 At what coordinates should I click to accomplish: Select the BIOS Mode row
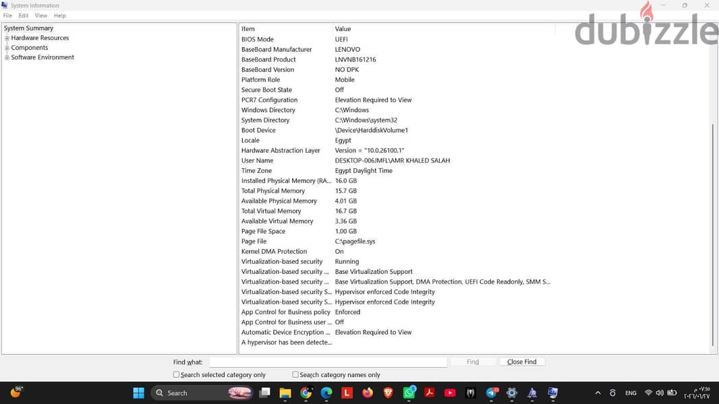pyautogui.click(x=397, y=39)
